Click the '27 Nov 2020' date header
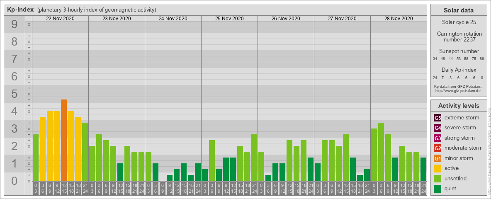The height and width of the screenshot is (199, 491). coord(342,19)
